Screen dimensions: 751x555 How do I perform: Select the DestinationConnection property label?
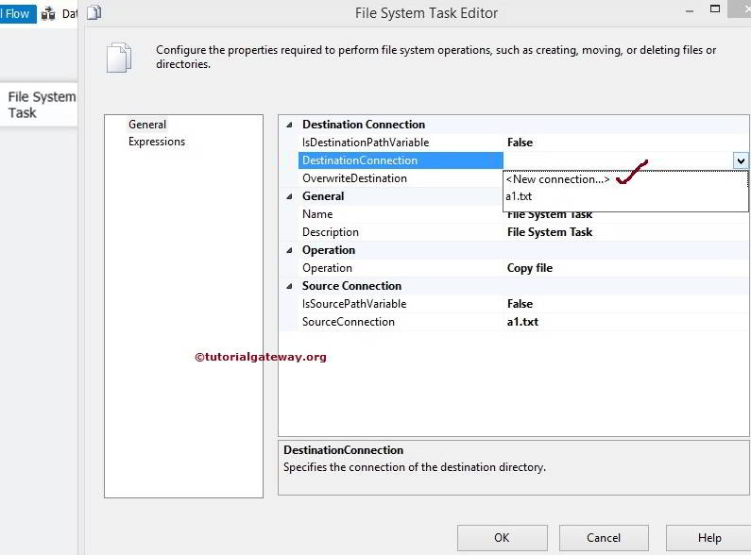pyautogui.click(x=360, y=160)
